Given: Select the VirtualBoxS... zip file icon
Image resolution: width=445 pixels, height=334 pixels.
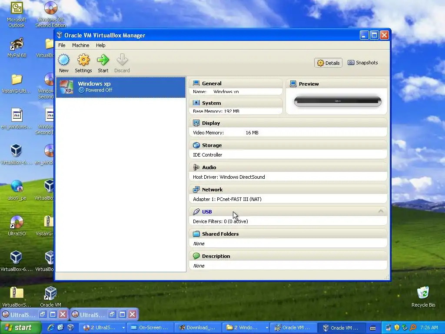Looking at the screenshot, I should coord(17,294).
